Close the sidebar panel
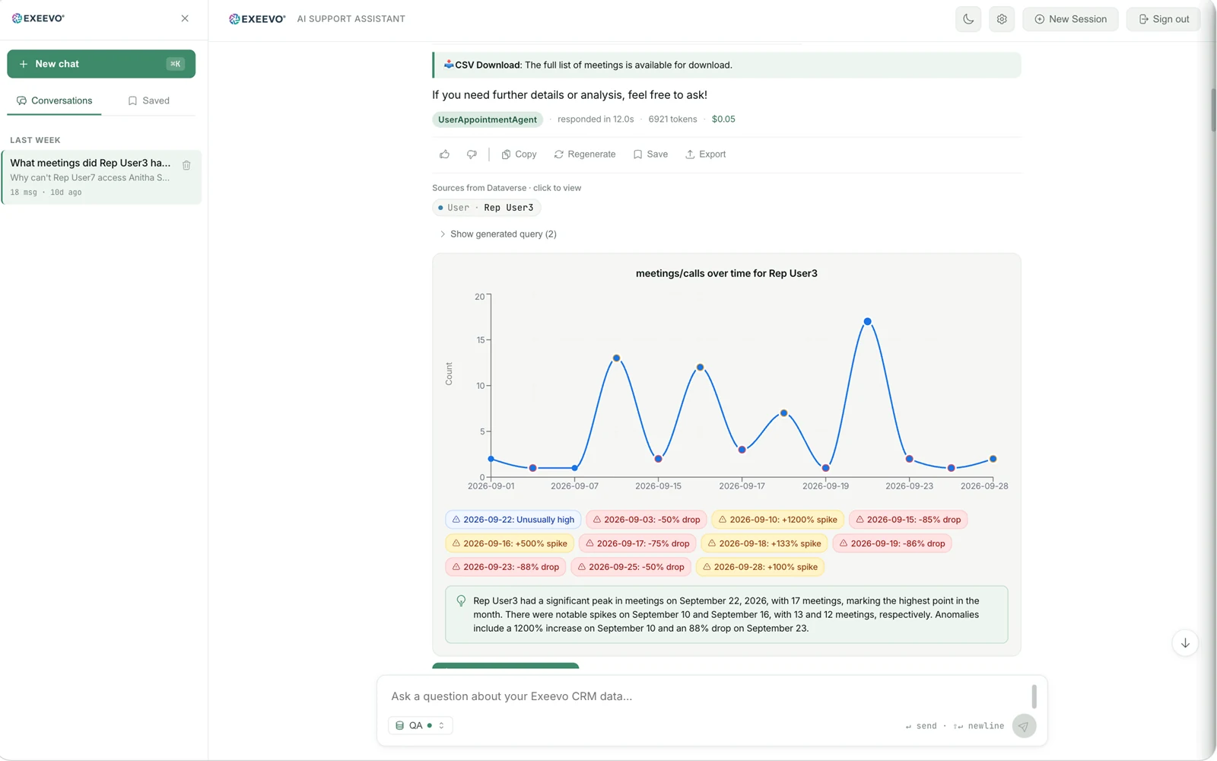The image size is (1217, 761). (x=185, y=18)
